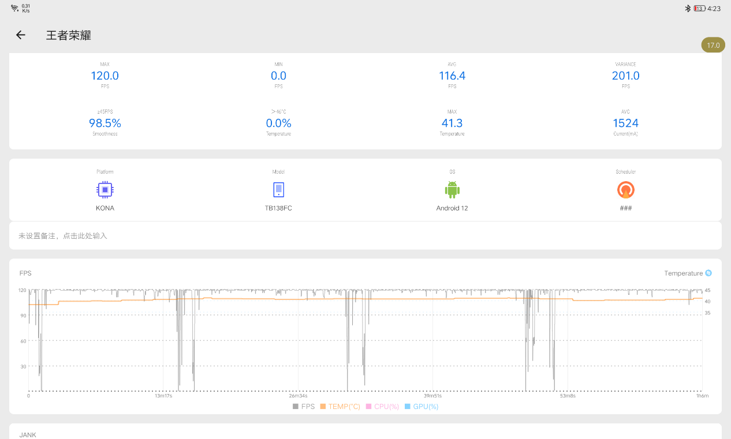Toggle CPU(%) series in chart legend
The image size is (731, 439).
pyautogui.click(x=382, y=406)
